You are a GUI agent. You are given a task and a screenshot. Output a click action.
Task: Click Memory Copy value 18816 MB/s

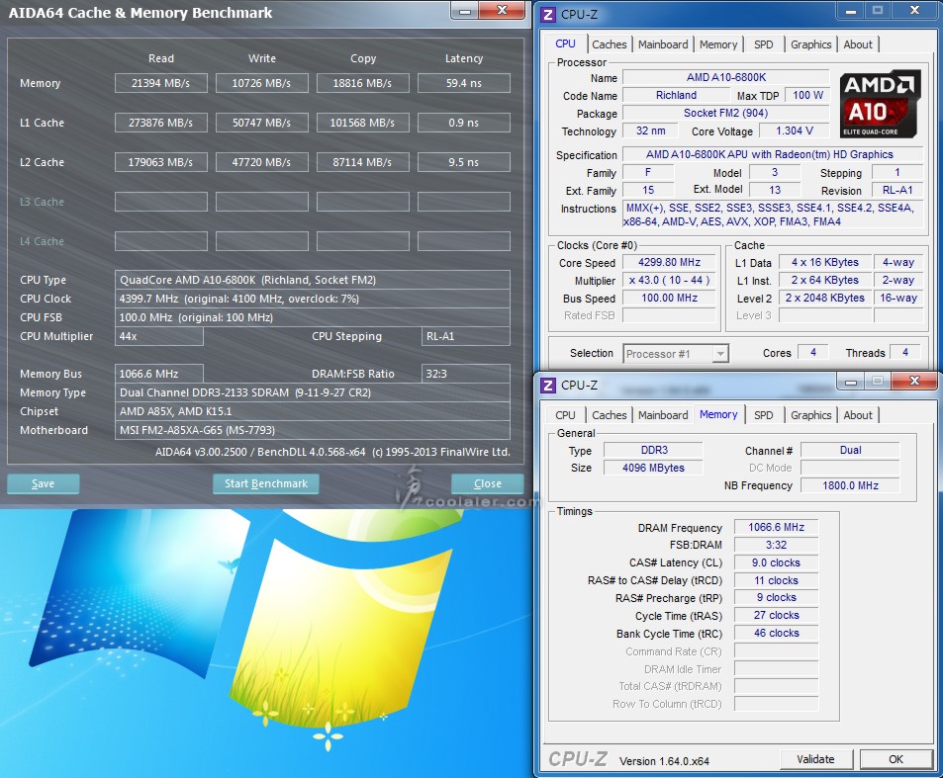[x=362, y=83]
